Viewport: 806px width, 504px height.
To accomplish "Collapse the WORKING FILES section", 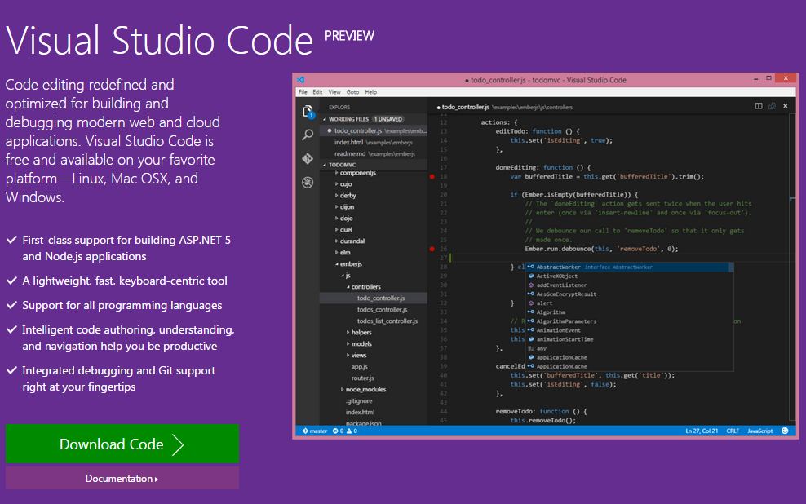I will coord(326,119).
